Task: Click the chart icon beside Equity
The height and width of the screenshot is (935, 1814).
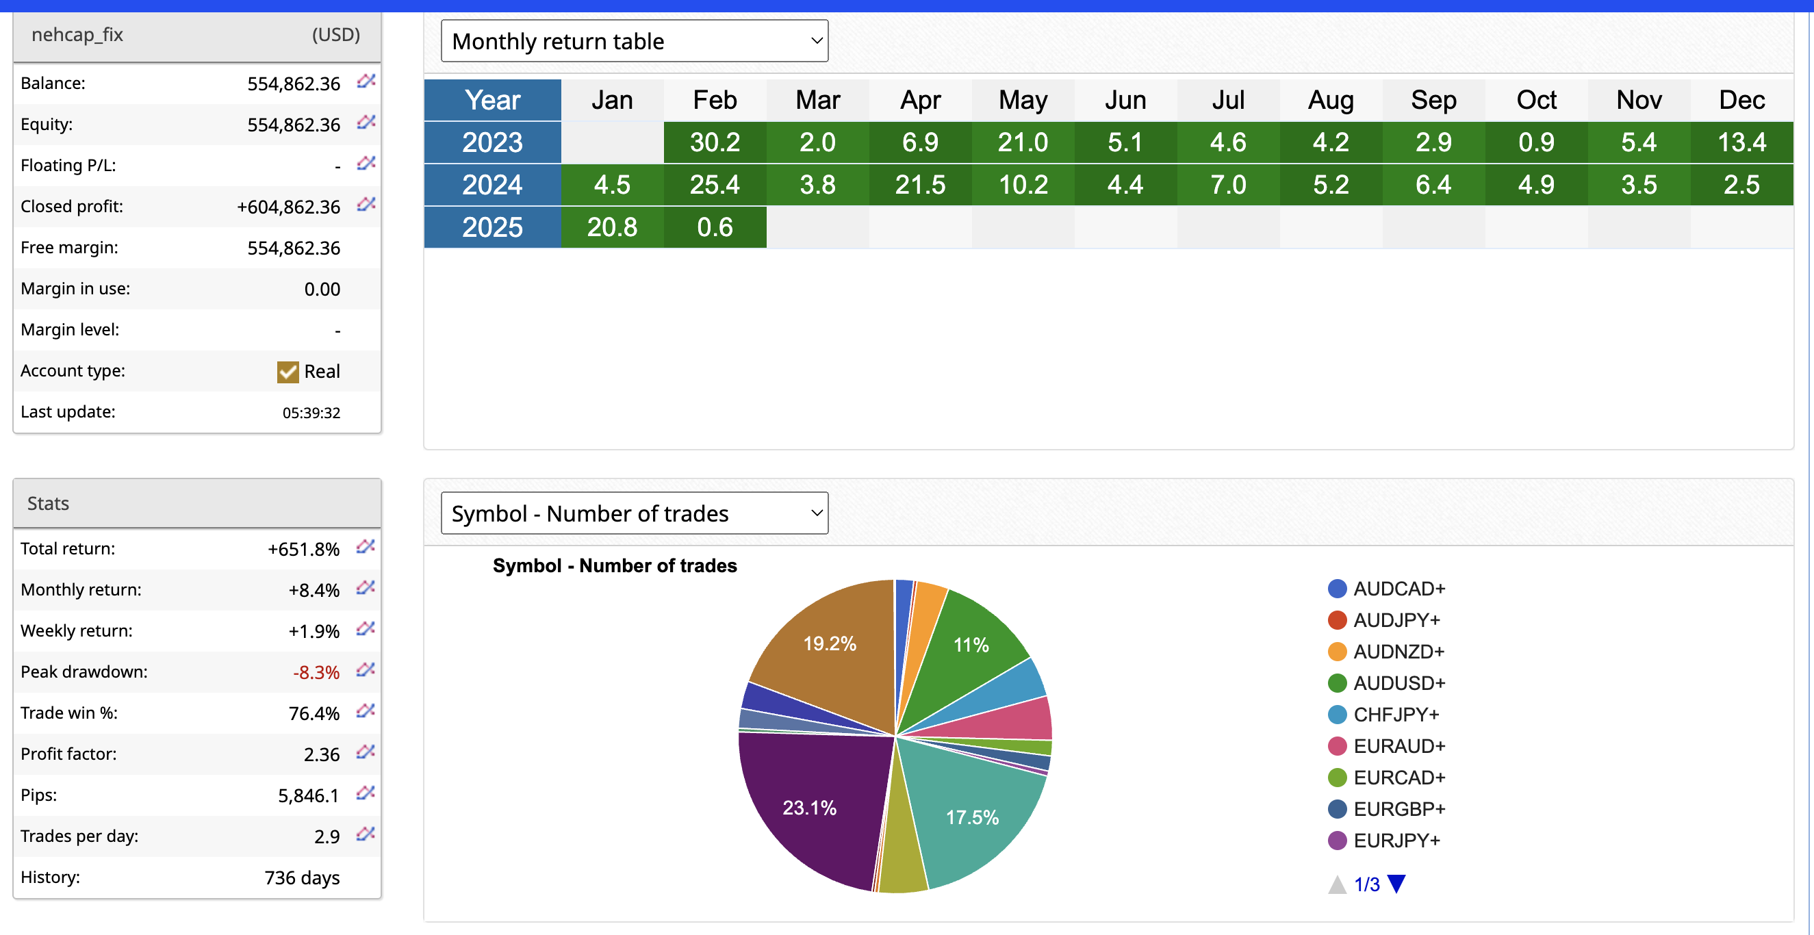Action: (x=366, y=123)
